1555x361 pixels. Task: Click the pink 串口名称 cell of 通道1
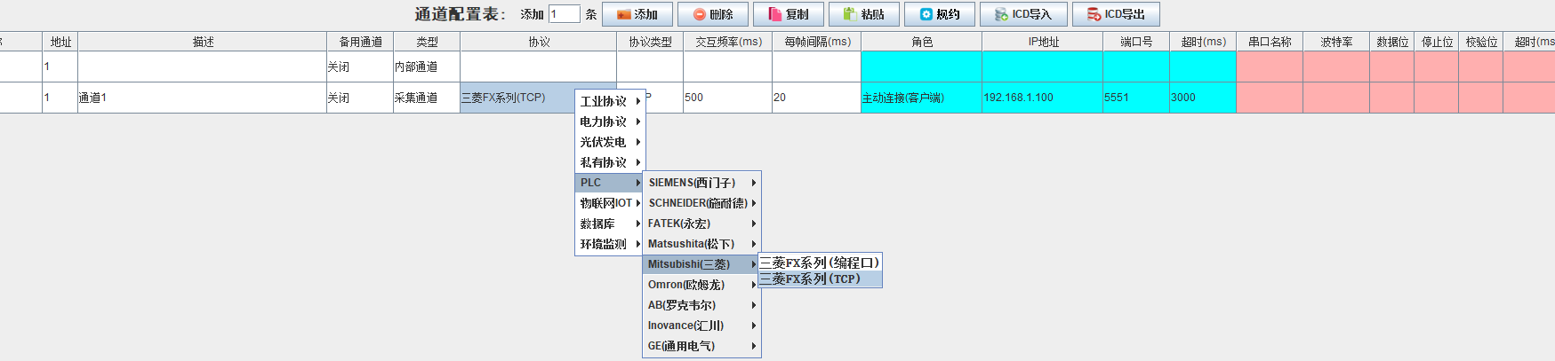[1269, 98]
